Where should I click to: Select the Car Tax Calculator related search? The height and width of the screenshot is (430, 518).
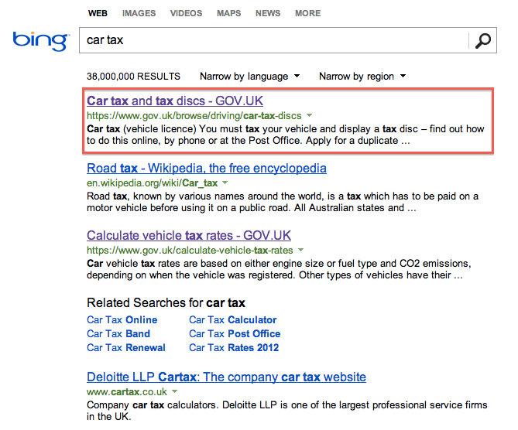pyautogui.click(x=232, y=319)
